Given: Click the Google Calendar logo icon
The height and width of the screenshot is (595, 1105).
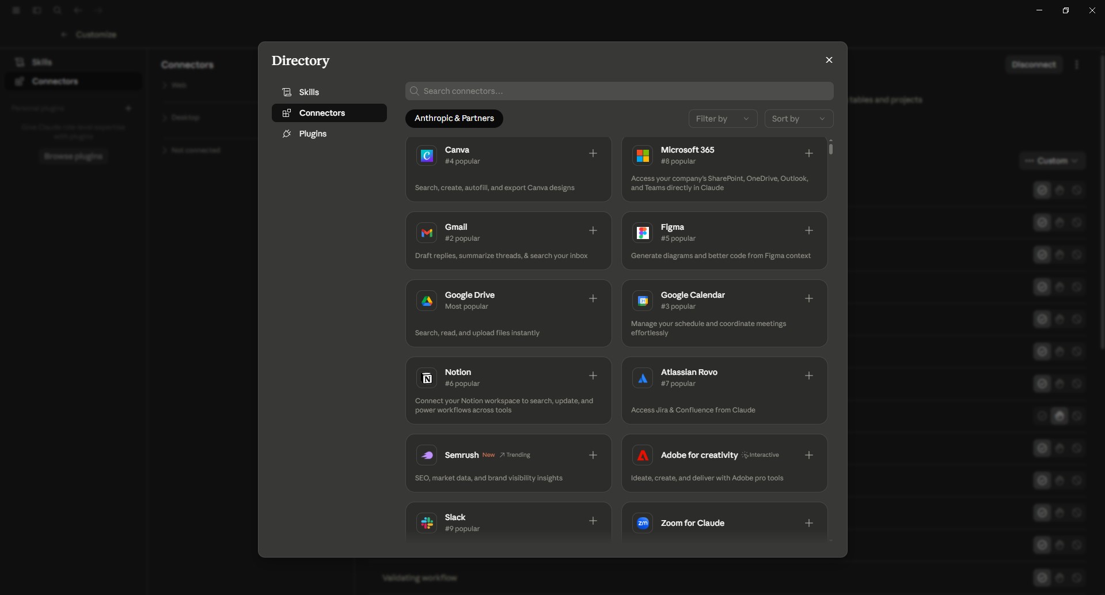Looking at the screenshot, I should click(x=643, y=301).
